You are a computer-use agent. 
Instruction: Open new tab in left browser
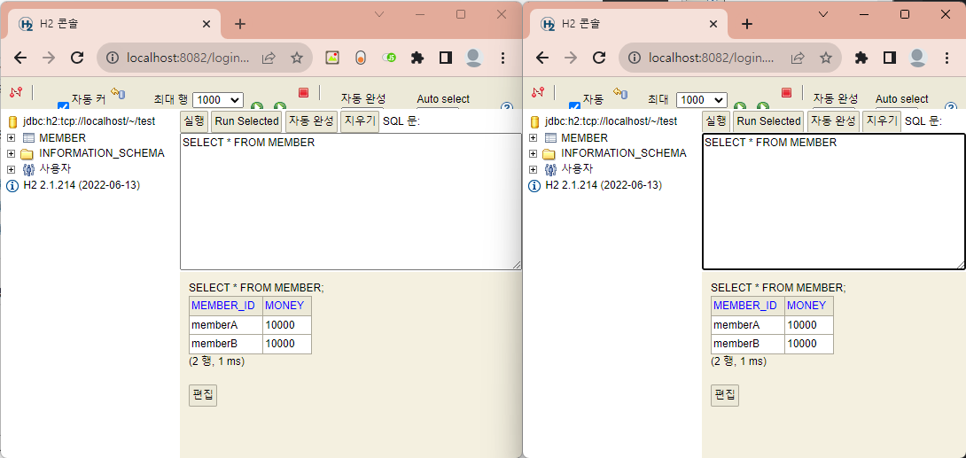point(240,24)
